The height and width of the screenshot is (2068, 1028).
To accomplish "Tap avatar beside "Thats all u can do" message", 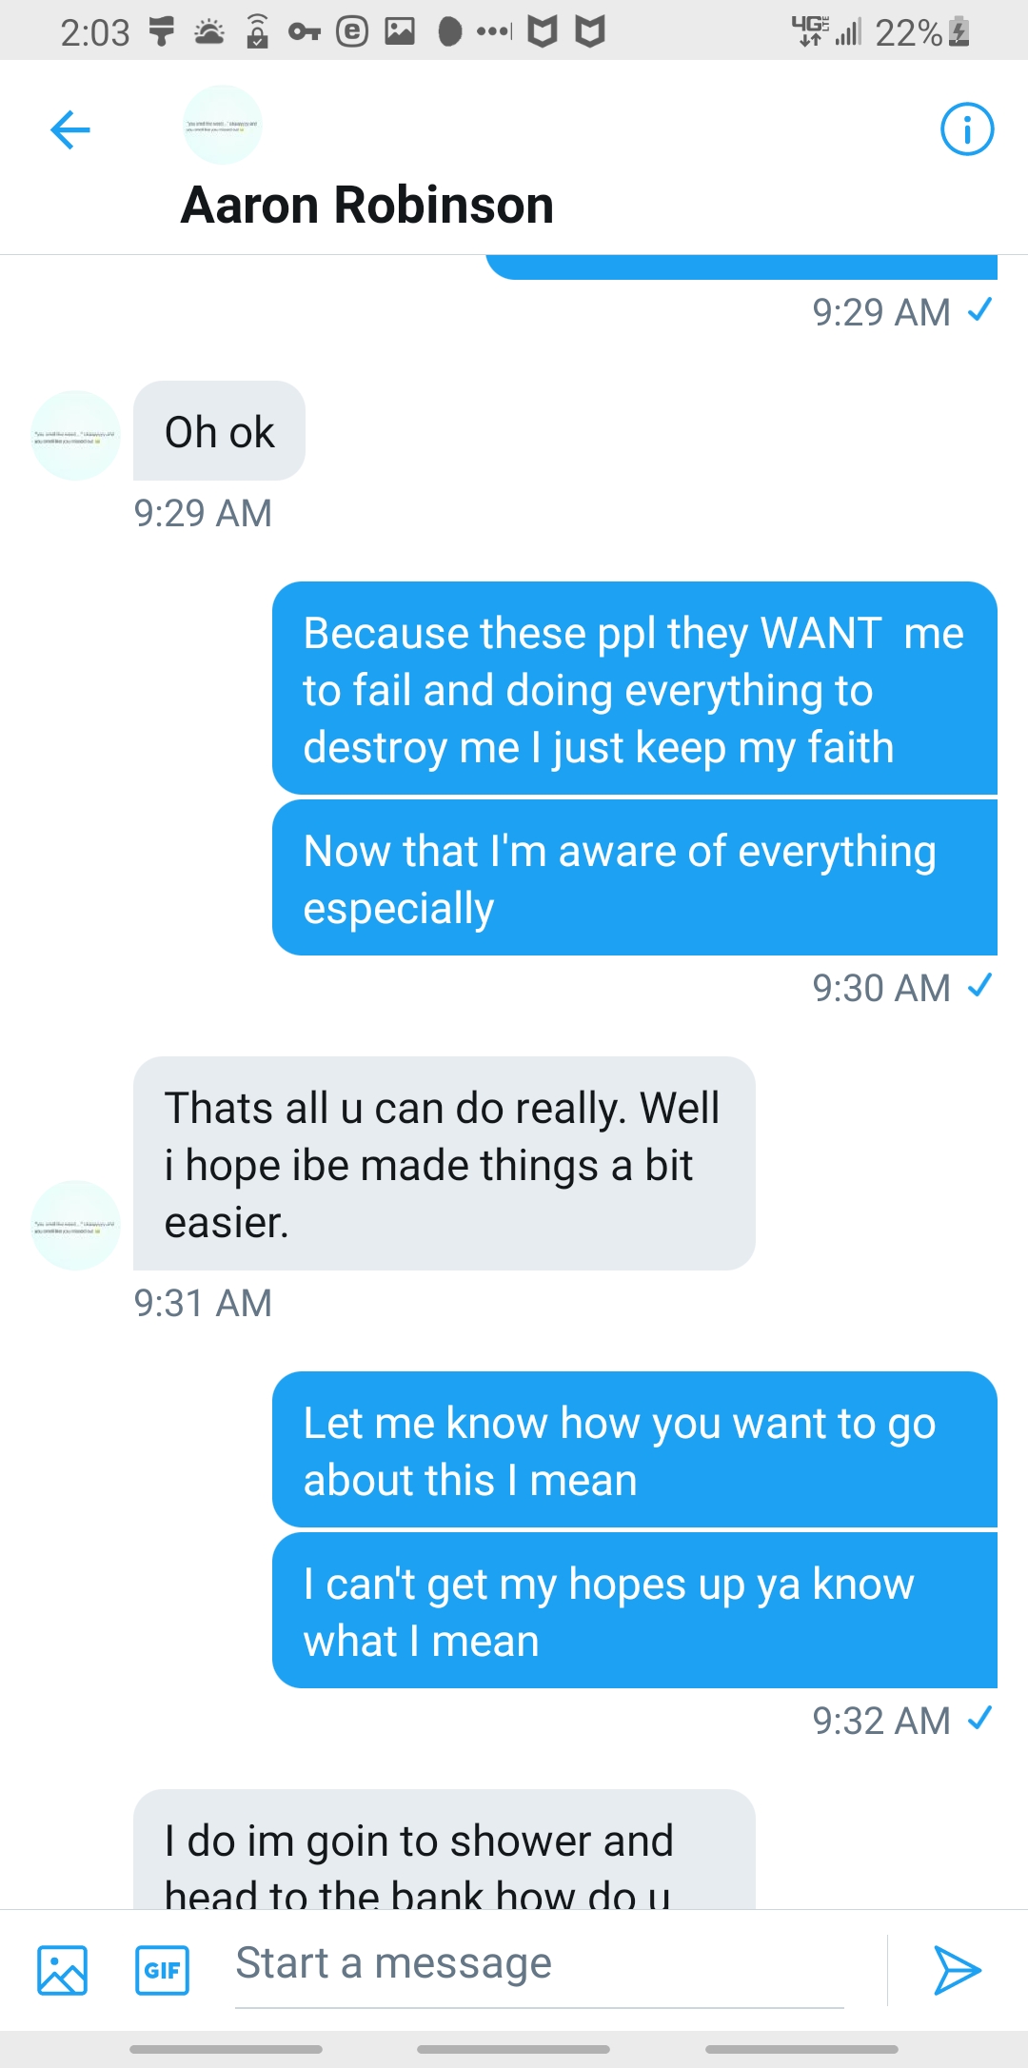I will click(x=76, y=1225).
